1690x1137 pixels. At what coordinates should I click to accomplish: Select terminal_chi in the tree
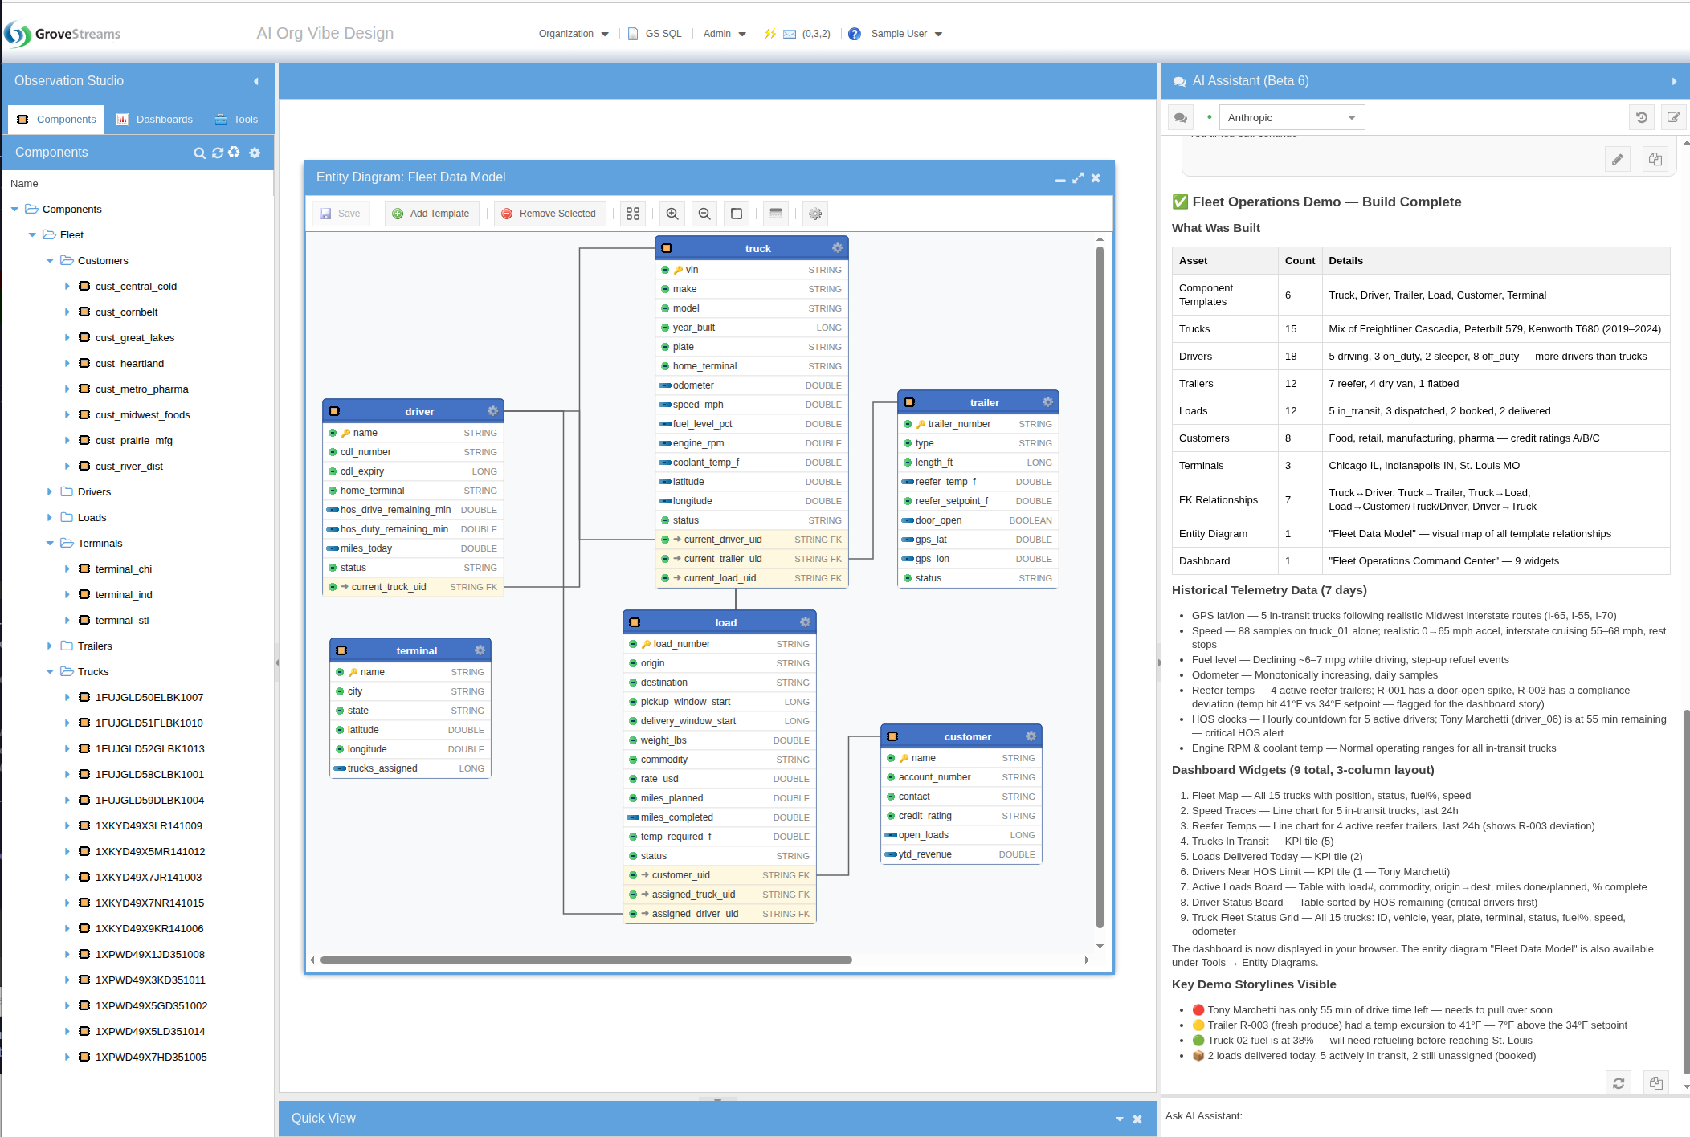point(124,569)
